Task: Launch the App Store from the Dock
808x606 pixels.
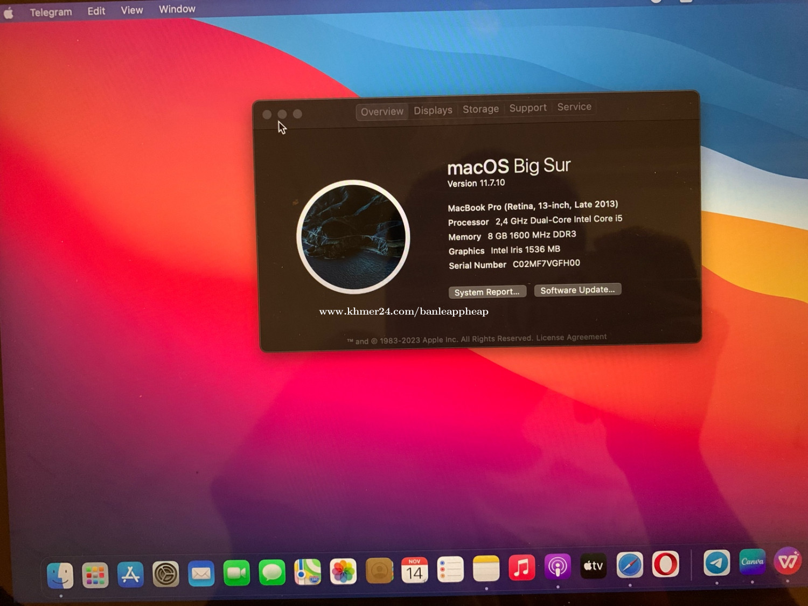Action: click(130, 575)
